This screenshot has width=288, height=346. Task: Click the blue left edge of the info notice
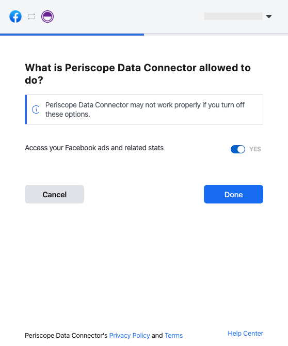pos(26,109)
